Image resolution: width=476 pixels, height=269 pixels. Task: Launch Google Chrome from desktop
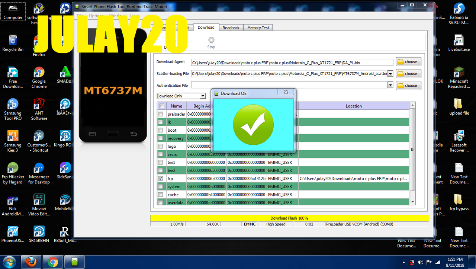pos(39,78)
